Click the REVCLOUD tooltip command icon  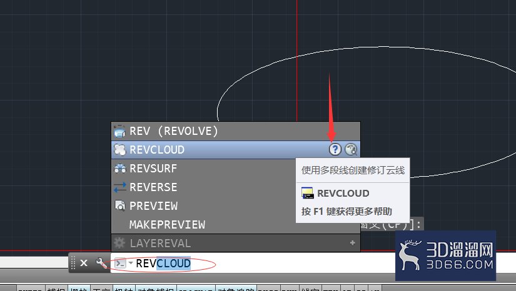pos(307,193)
